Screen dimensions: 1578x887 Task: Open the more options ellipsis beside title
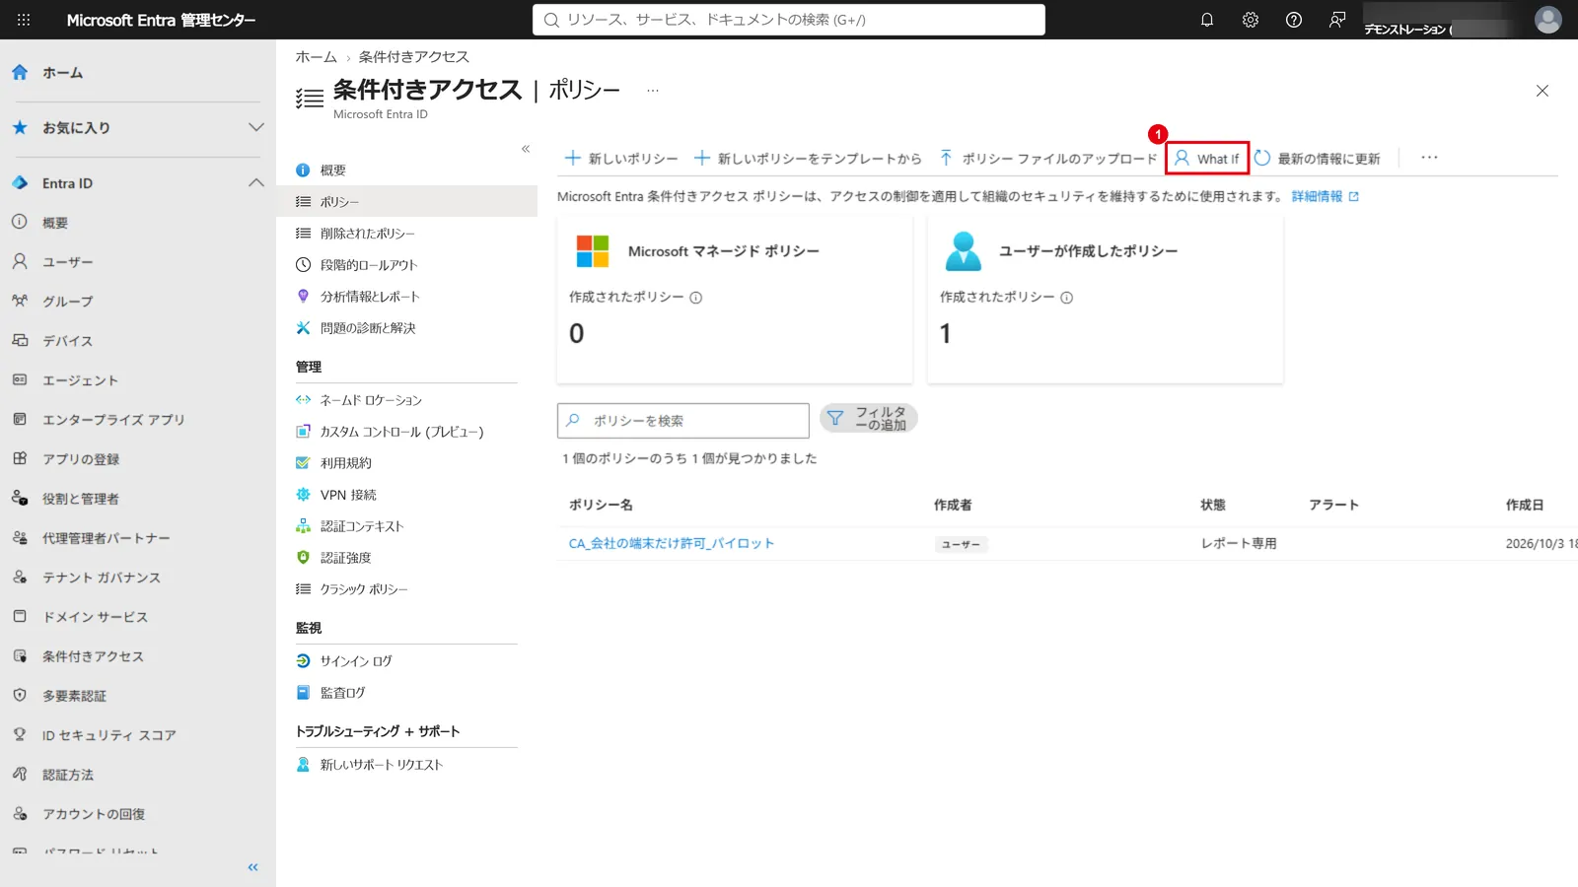[653, 91]
